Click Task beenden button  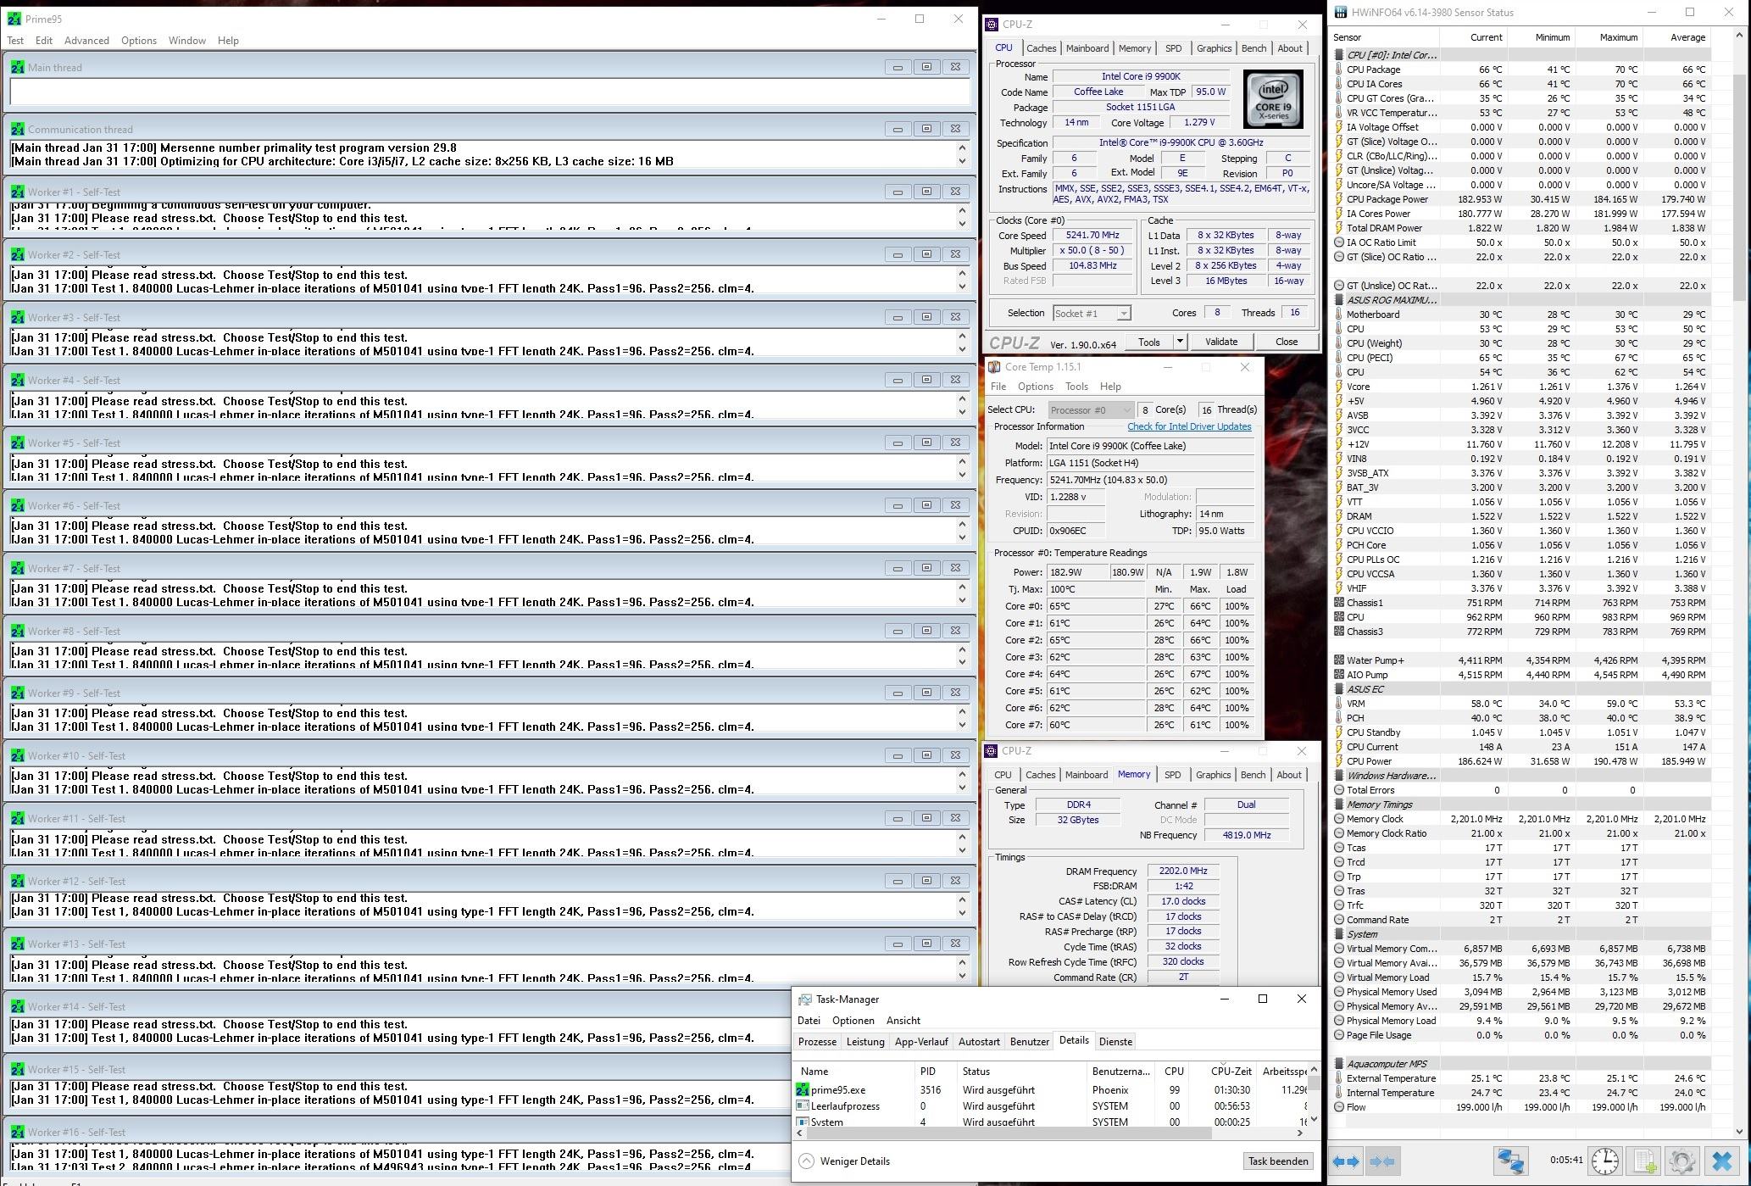coord(1278,1161)
